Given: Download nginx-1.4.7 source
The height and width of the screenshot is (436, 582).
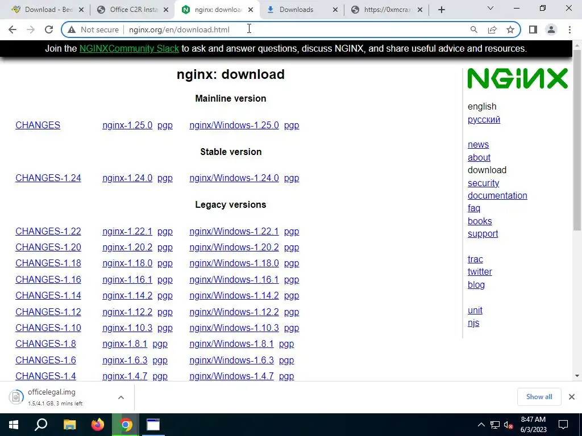Looking at the screenshot, I should (x=124, y=376).
